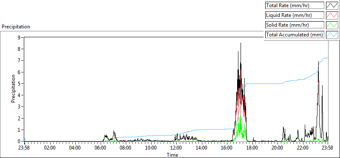The image size is (340, 158).
Task: Click the 12:00 time tick label
Action: (176, 148)
